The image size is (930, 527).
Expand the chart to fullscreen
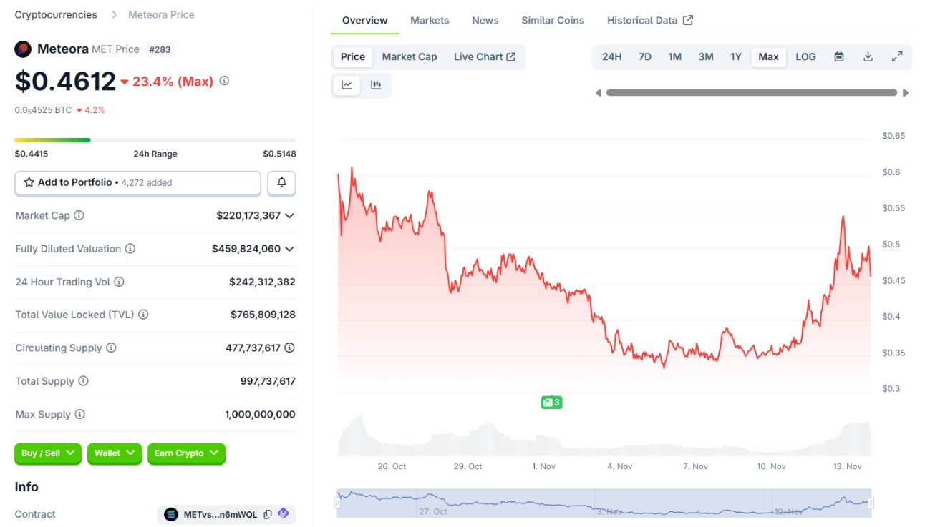tap(896, 57)
